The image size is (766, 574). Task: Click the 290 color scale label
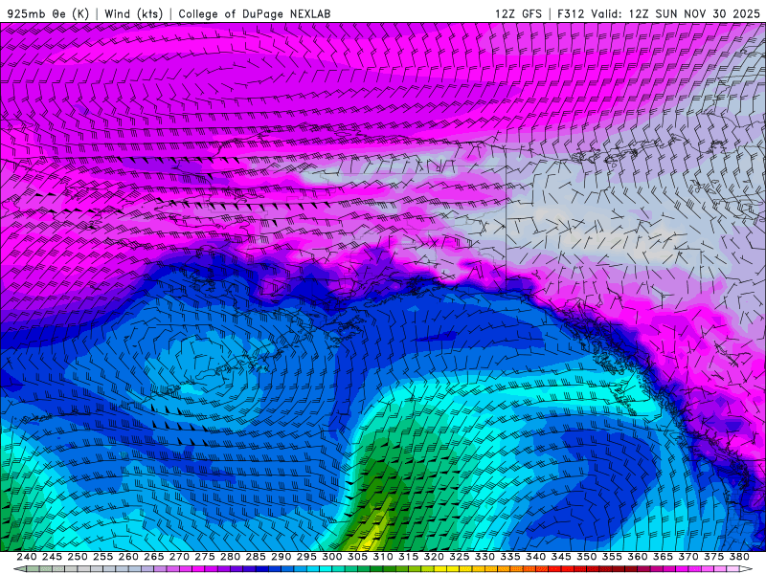tap(281, 557)
